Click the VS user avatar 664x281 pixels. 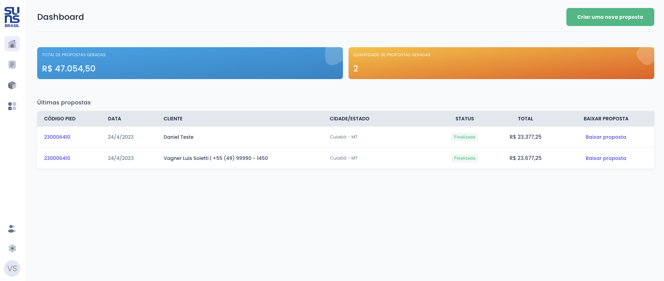[12, 269]
